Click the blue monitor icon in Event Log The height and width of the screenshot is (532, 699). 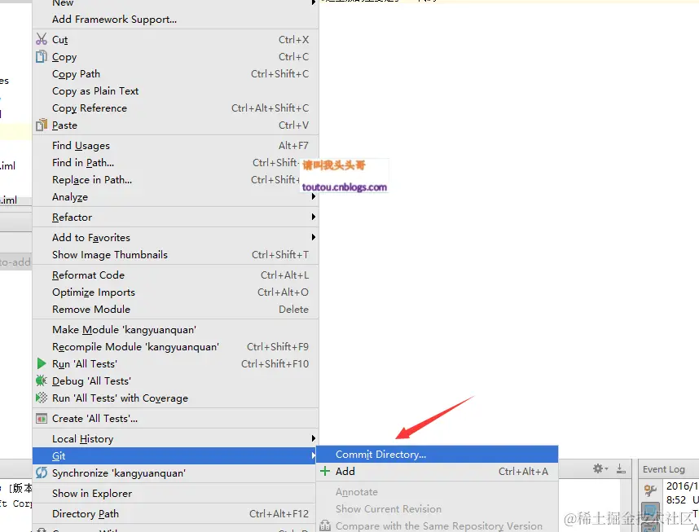[649, 511]
